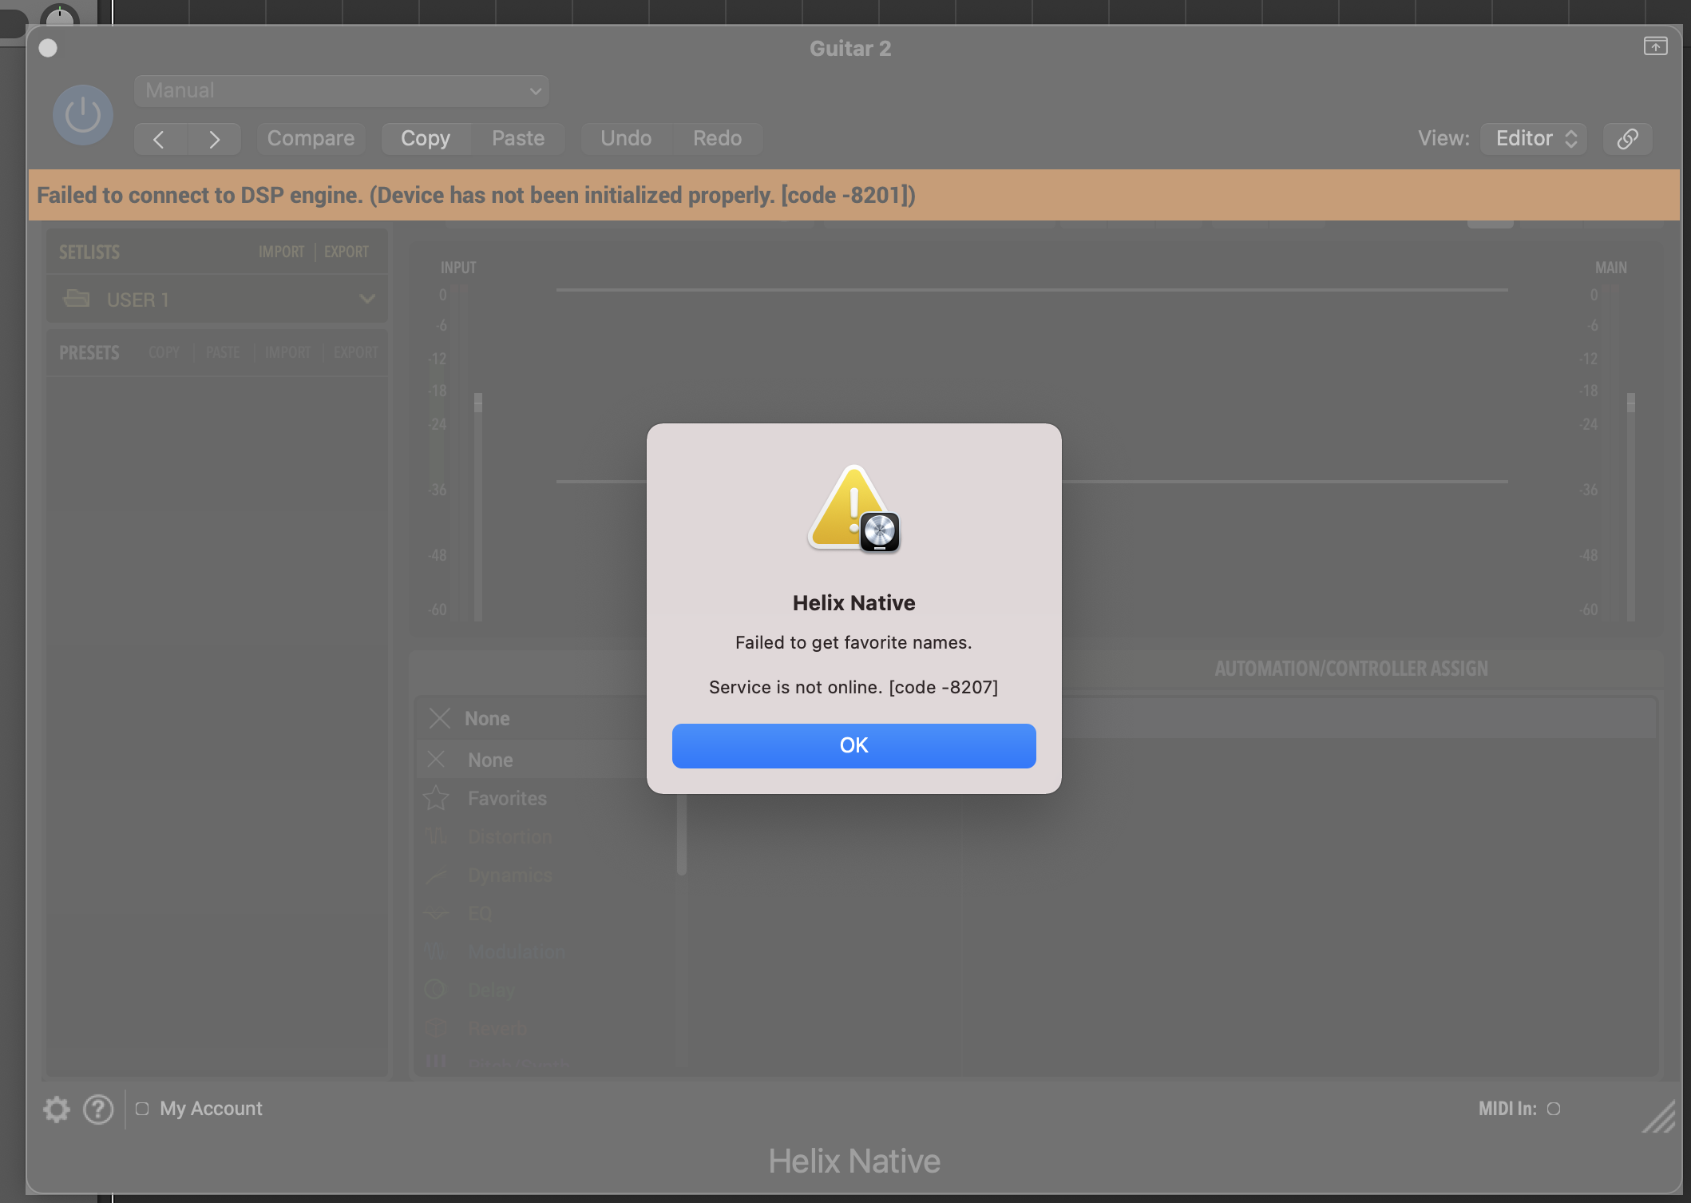Screen dimensions: 1691x1203
Task: Click OK in the Helix Native alert
Action: point(853,745)
